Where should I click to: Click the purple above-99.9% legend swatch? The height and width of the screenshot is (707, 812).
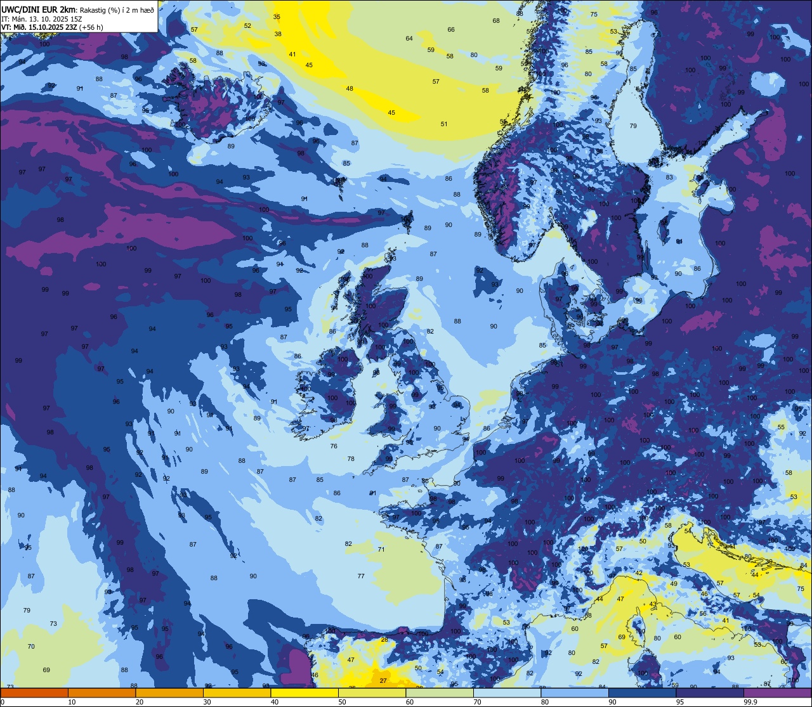pos(778,692)
